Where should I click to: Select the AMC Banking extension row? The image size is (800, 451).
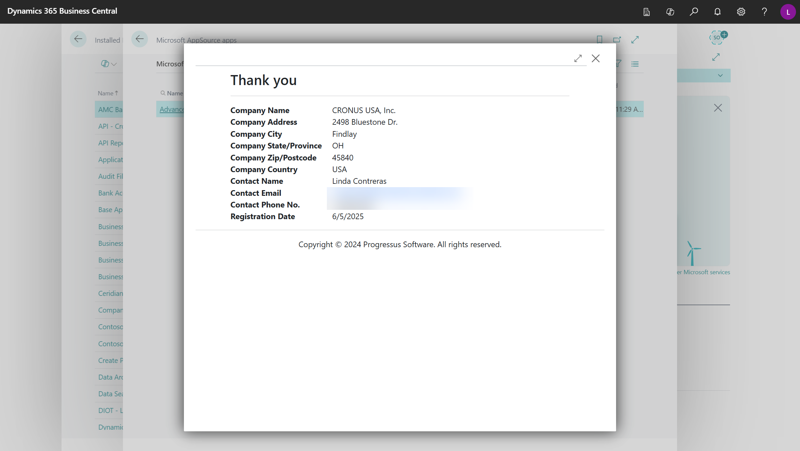(110, 109)
